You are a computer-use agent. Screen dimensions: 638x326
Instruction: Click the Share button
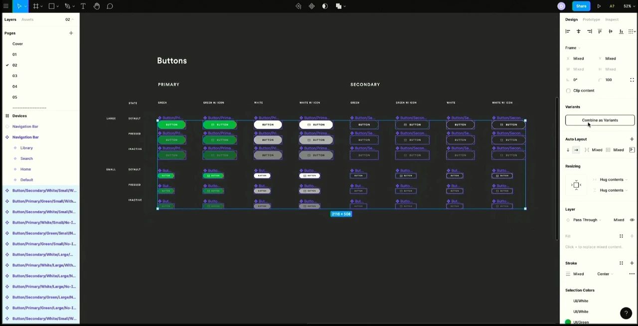(x=581, y=6)
